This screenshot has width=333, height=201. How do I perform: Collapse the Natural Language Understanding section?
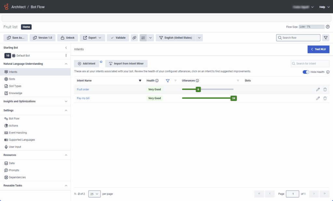(66, 64)
